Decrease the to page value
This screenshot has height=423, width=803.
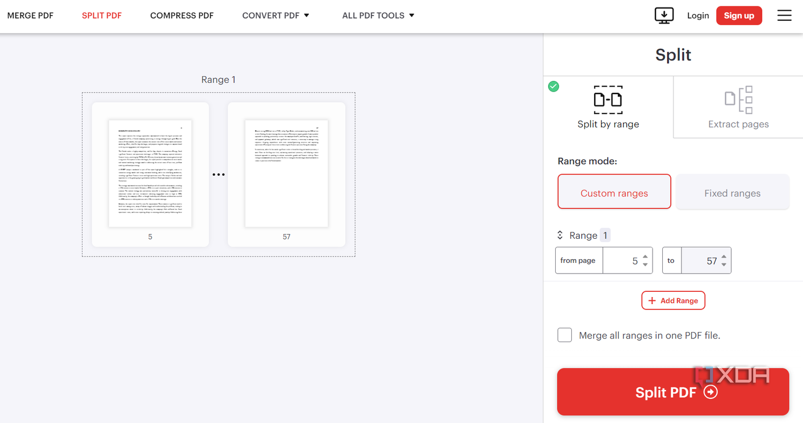click(724, 265)
